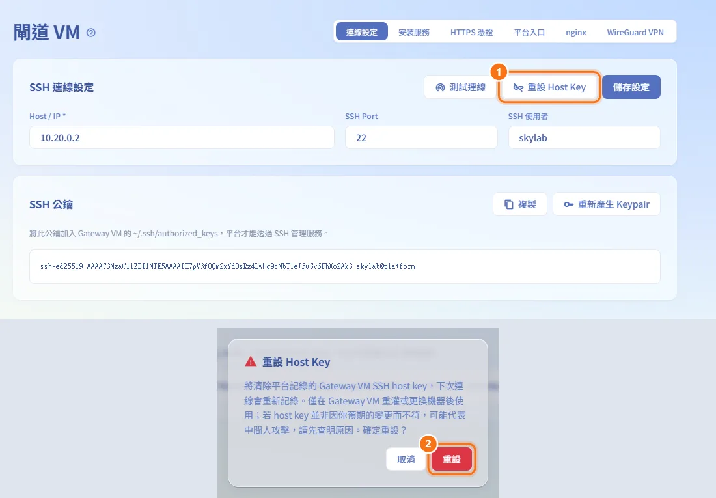Open the WireGuard VPN tab
The image size is (716, 498).
635,32
